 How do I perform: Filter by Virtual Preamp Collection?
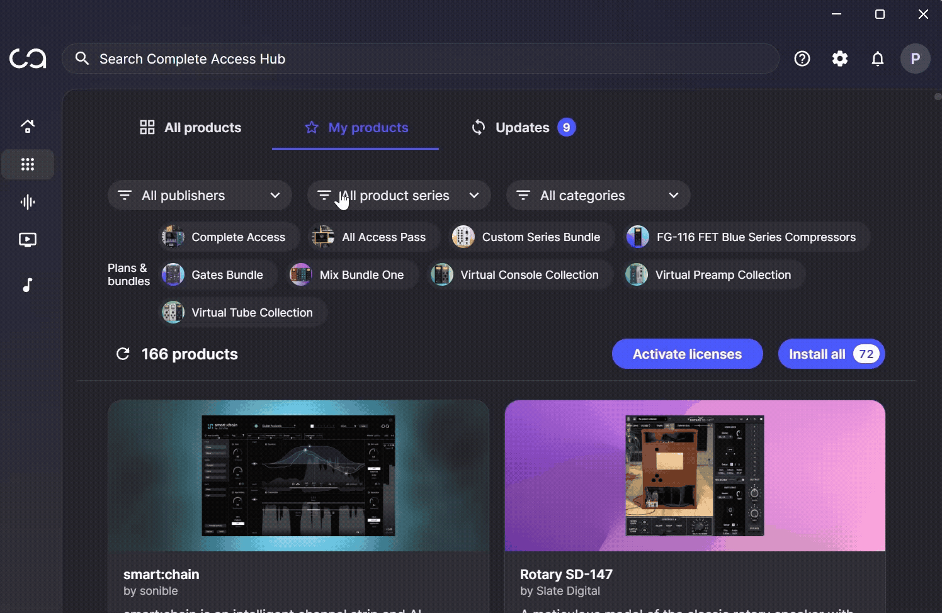[x=714, y=274]
